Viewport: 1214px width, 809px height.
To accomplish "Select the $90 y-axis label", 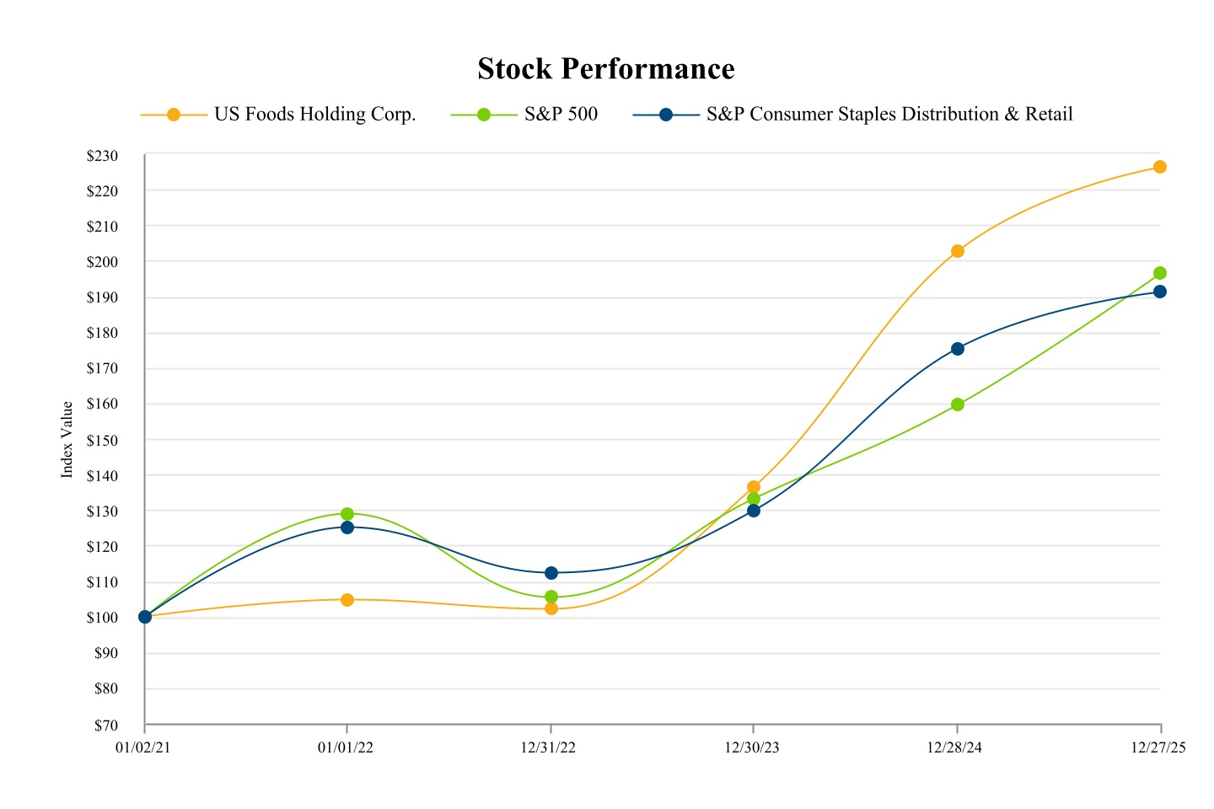I will (105, 653).
